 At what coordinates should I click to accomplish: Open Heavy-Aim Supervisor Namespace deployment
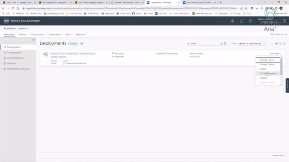[x=73, y=54]
